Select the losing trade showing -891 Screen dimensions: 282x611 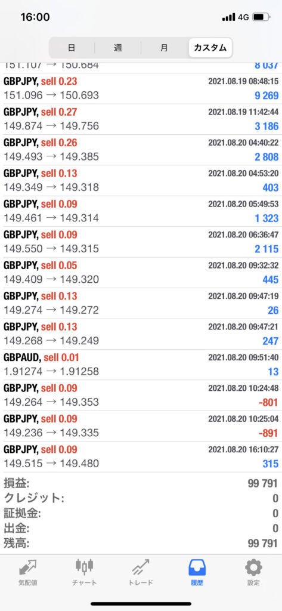pos(141,426)
